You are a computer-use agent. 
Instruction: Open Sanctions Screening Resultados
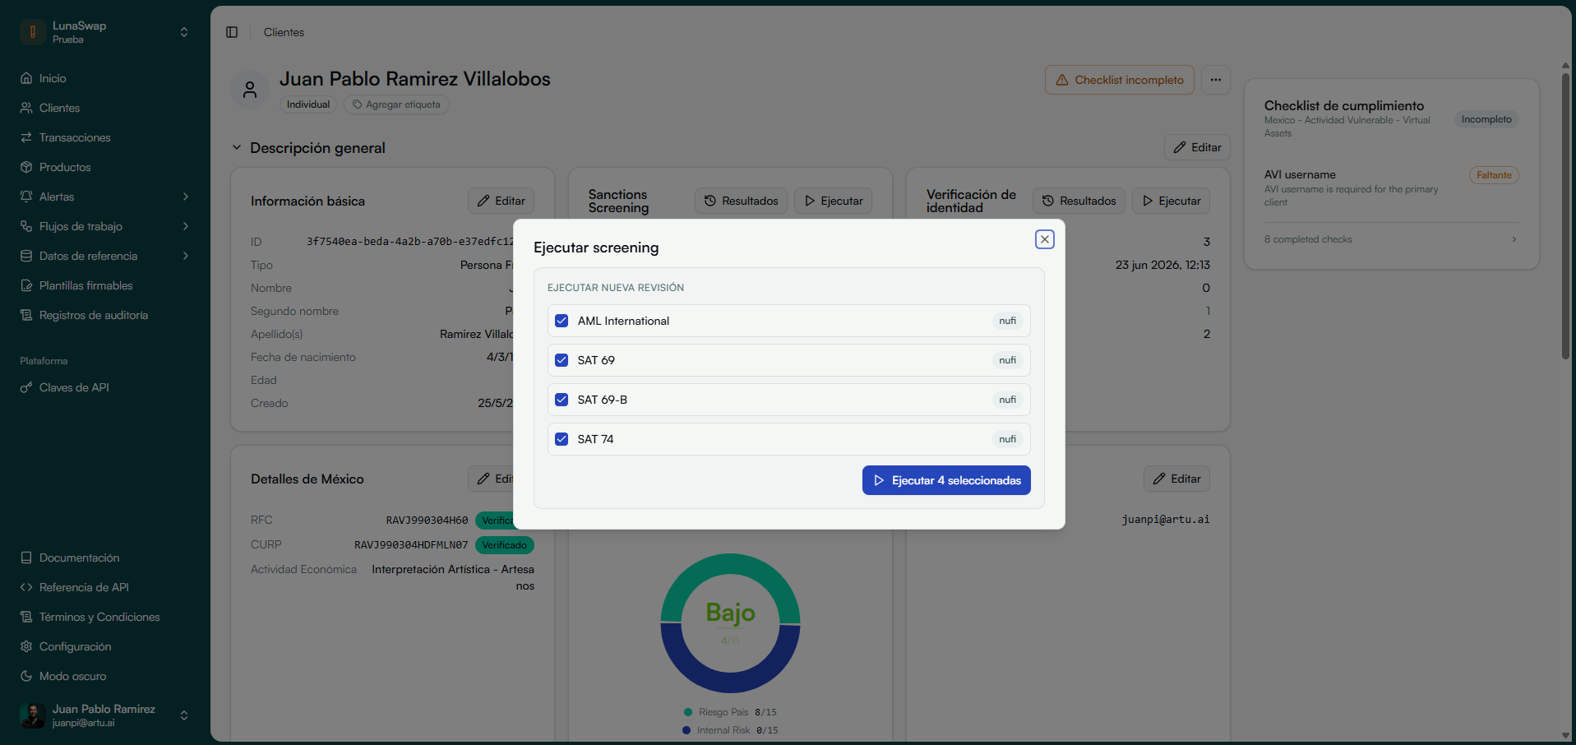pos(742,201)
